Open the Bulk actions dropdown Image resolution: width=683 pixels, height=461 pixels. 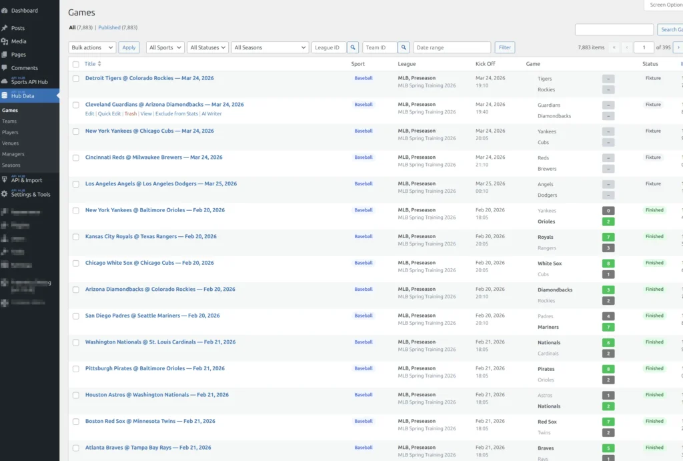(x=92, y=47)
